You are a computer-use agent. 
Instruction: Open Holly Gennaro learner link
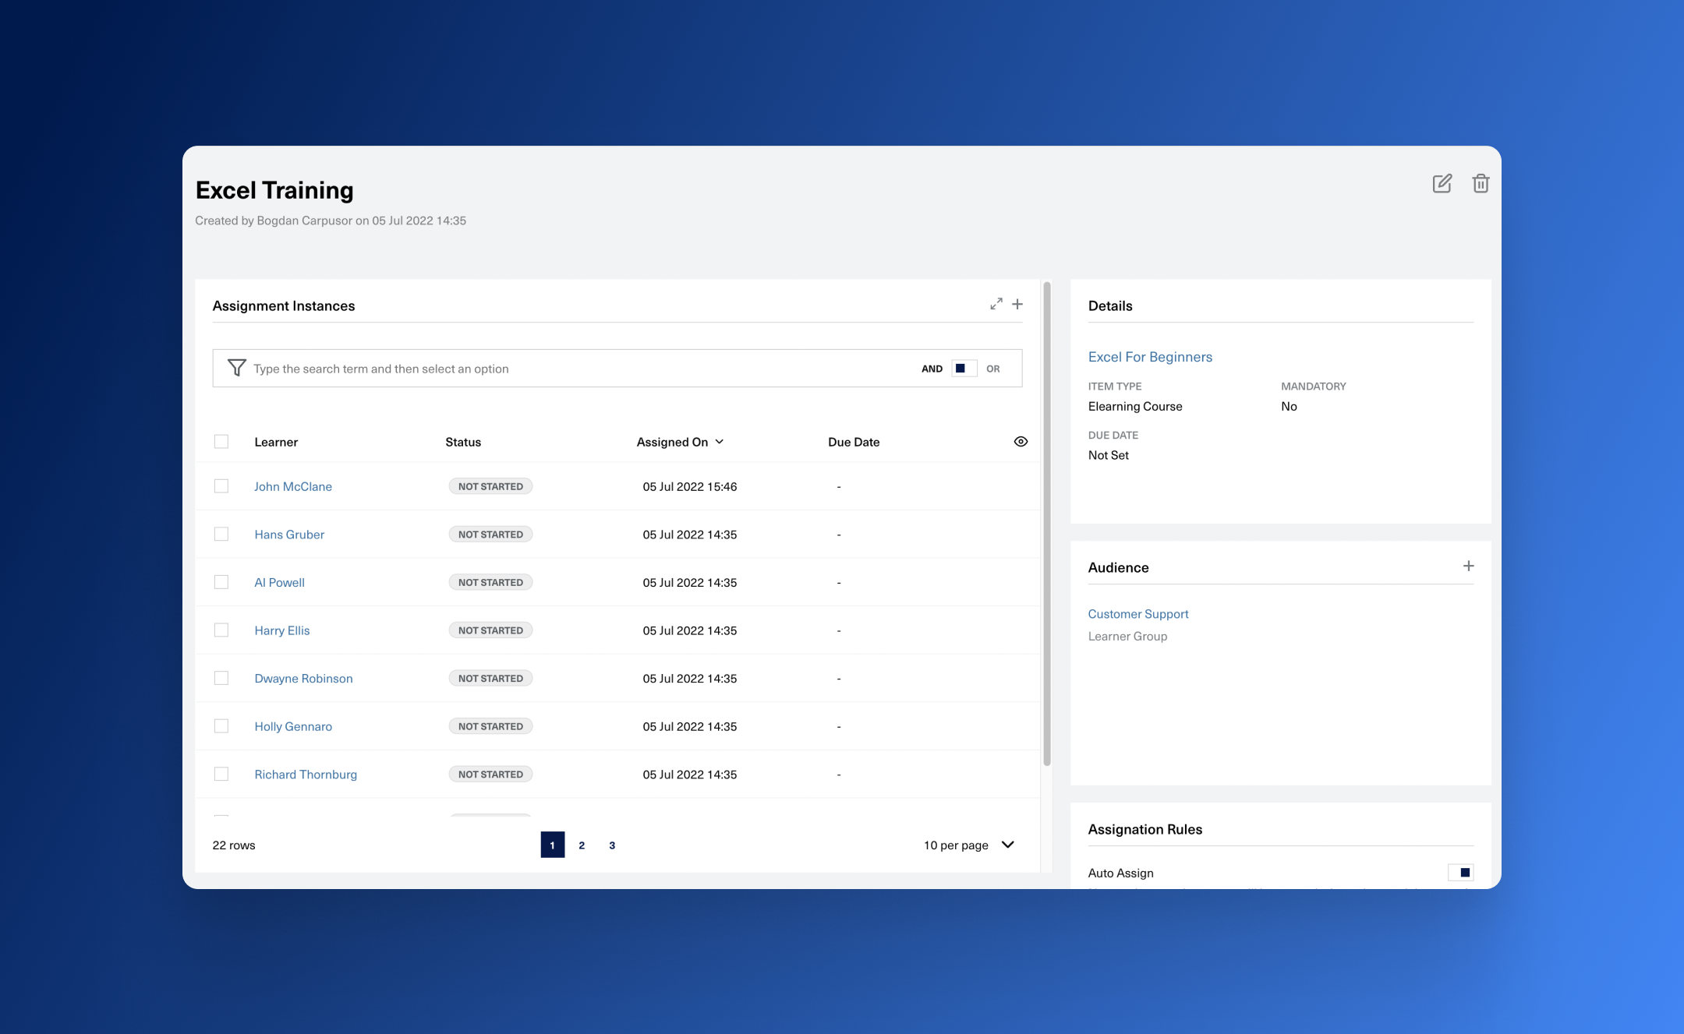(x=293, y=727)
